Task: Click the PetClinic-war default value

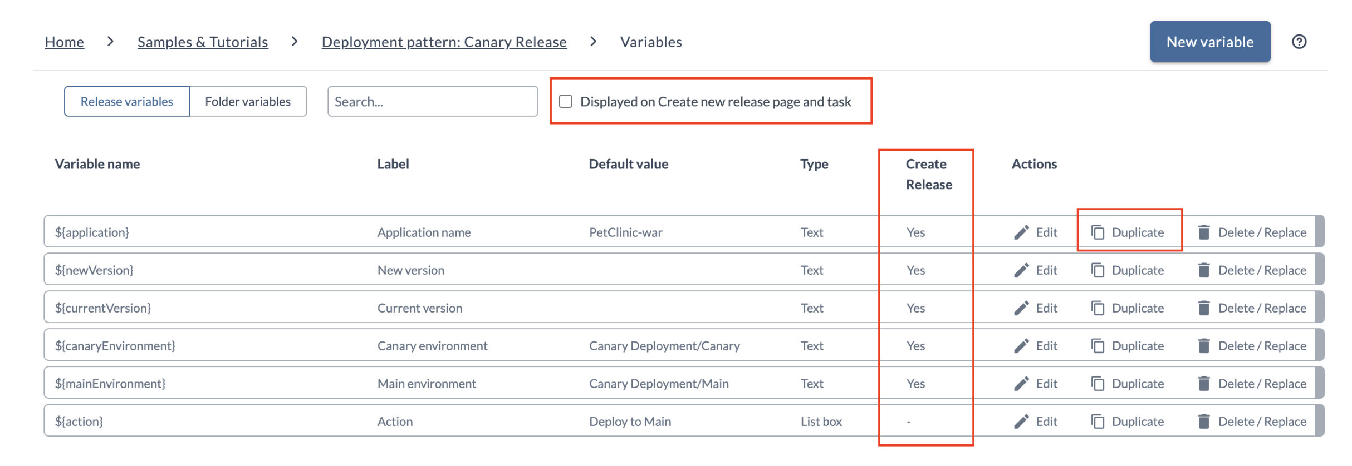Action: tap(626, 232)
